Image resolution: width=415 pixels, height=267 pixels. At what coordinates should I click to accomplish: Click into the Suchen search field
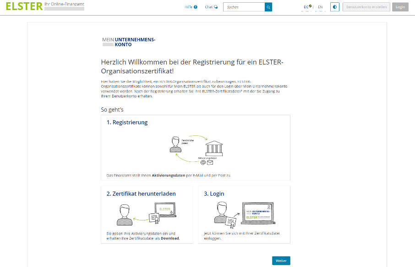[244, 7]
